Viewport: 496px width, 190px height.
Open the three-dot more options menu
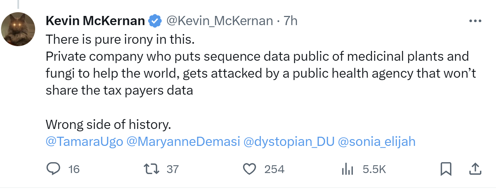coord(475,21)
